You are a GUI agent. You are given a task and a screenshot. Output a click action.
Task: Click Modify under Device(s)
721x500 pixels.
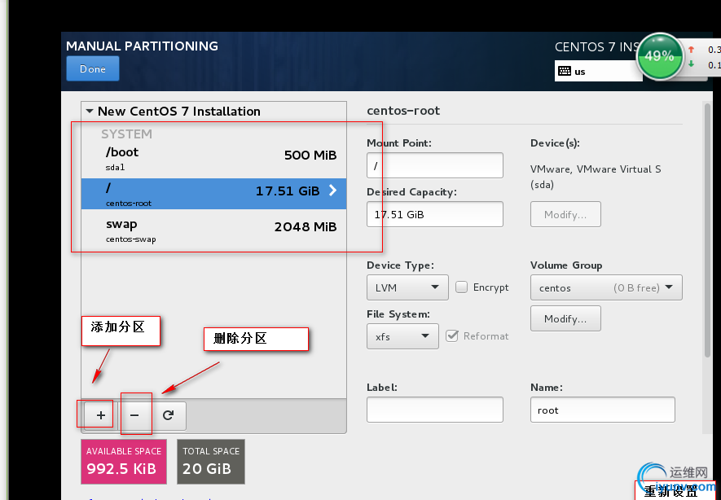(x=565, y=214)
